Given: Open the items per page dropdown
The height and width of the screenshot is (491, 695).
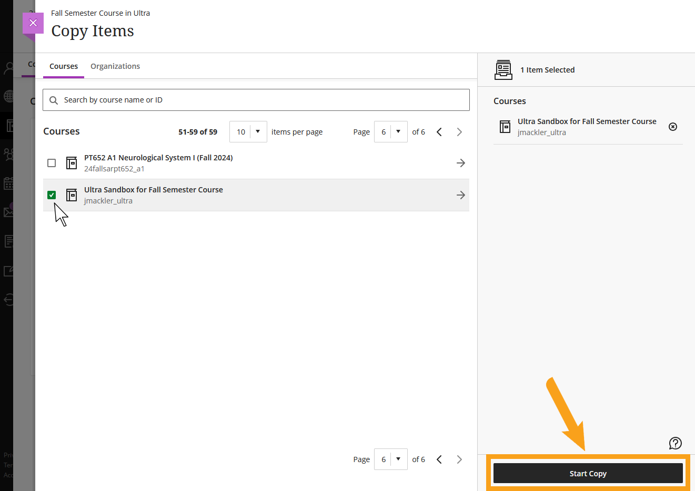Looking at the screenshot, I should pyautogui.click(x=248, y=131).
